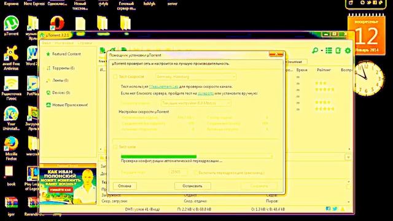The image size is (393, 221).
Task: Open the upload speed settings dropdown
Action: pyautogui.click(x=196, y=103)
